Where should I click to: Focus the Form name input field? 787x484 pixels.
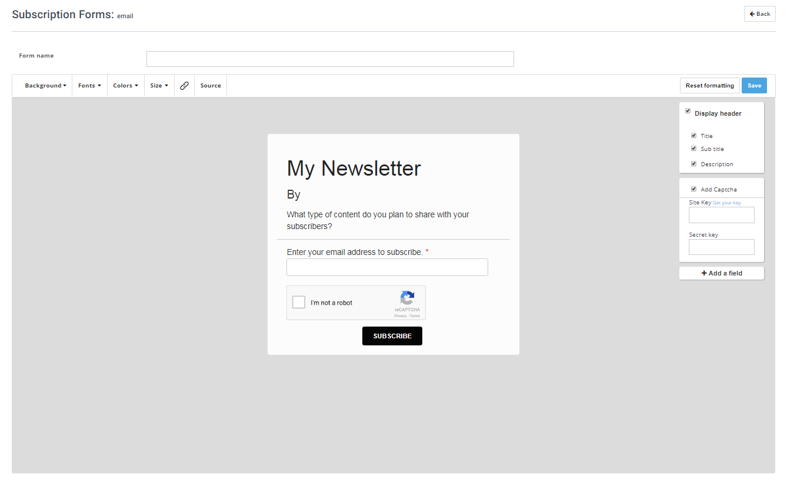click(x=330, y=59)
